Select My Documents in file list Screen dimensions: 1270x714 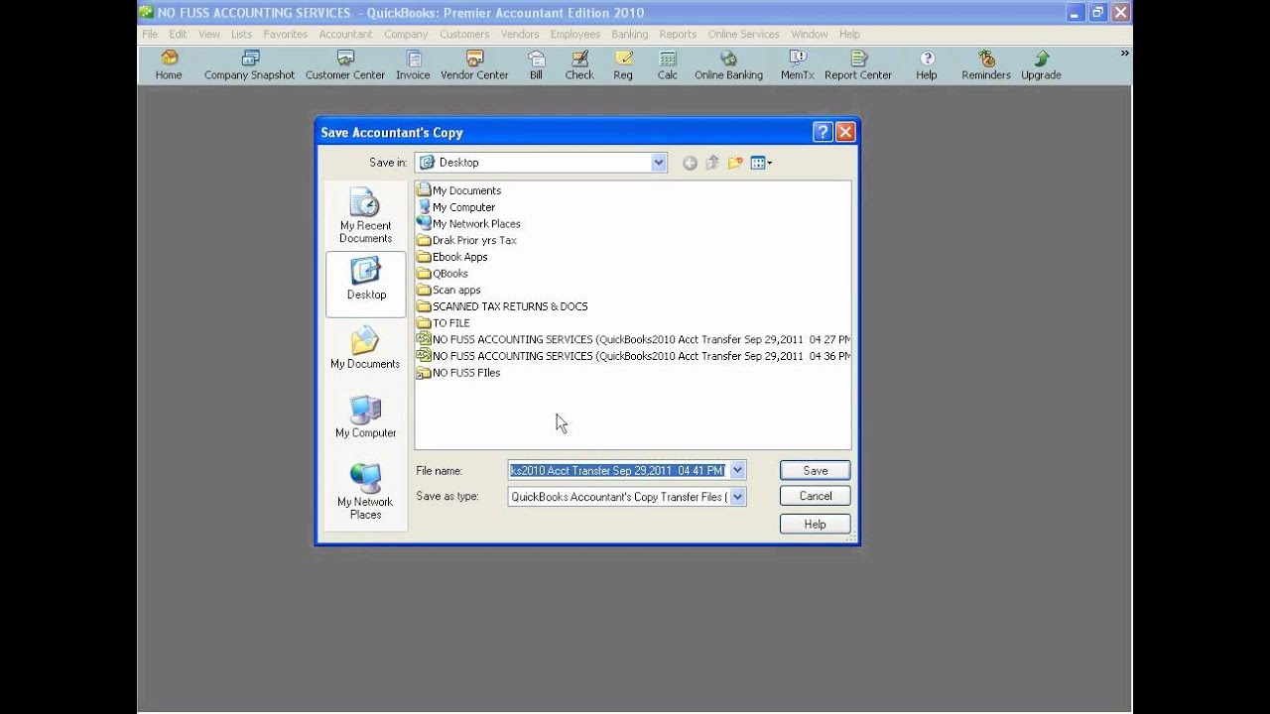pos(459,190)
